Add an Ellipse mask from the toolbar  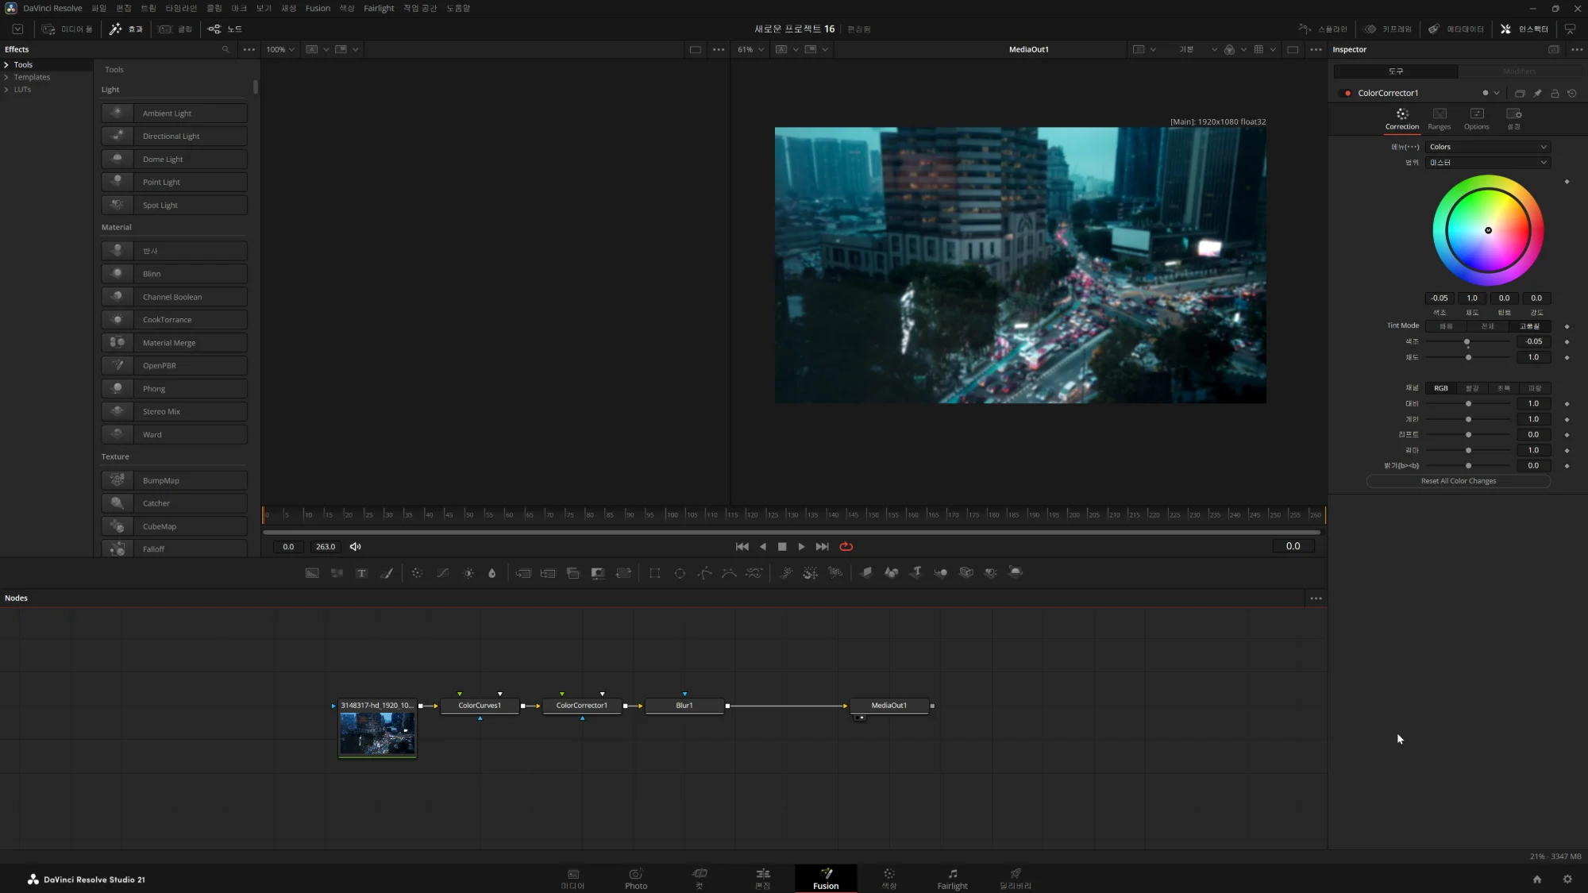click(x=680, y=573)
